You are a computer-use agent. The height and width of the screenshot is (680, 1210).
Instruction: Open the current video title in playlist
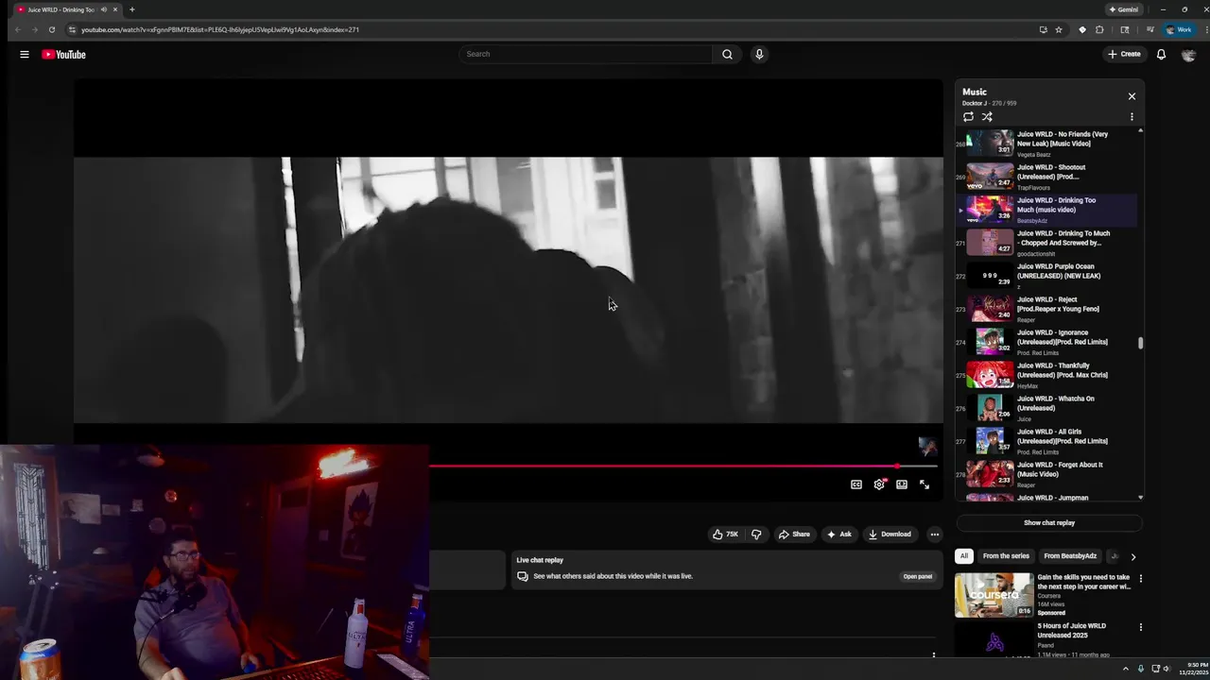[x=1057, y=205]
